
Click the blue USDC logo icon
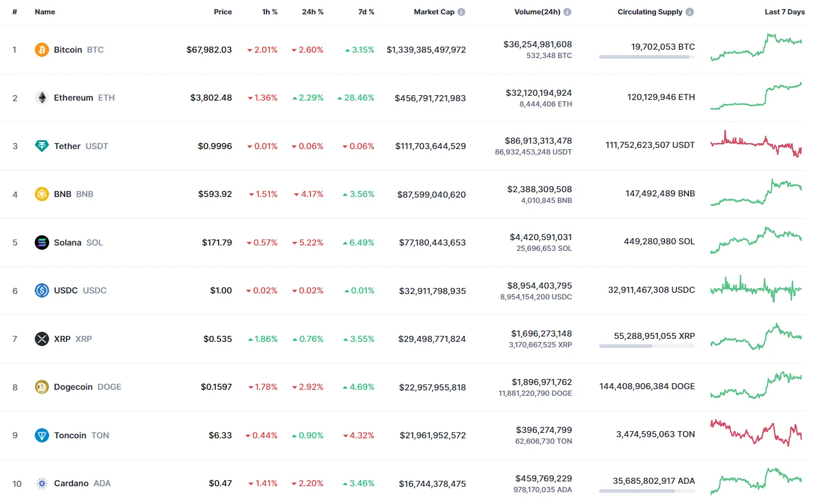click(42, 290)
